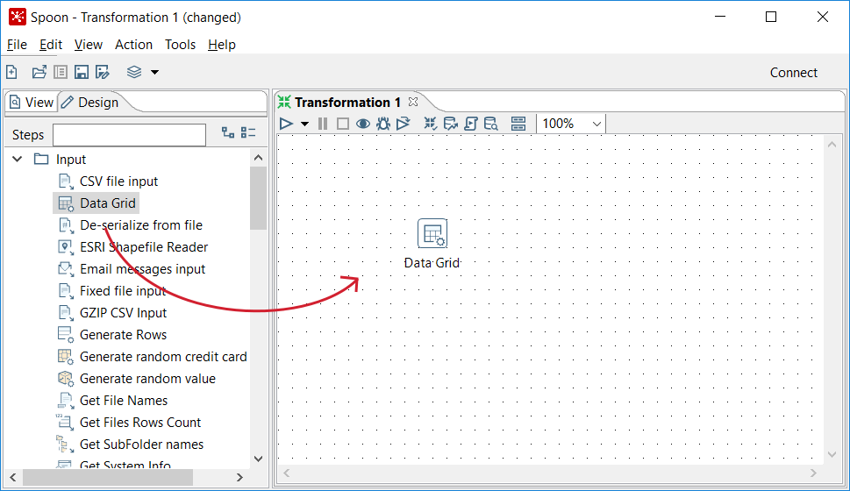850x491 pixels.
Task: Open the Action menu
Action: tap(133, 45)
